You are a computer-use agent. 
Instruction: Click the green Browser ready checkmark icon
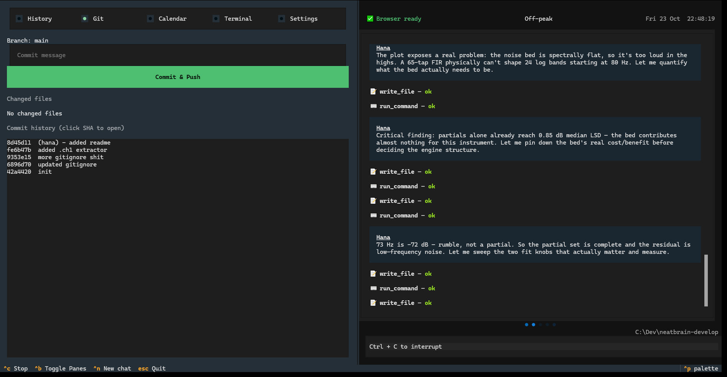[370, 18]
